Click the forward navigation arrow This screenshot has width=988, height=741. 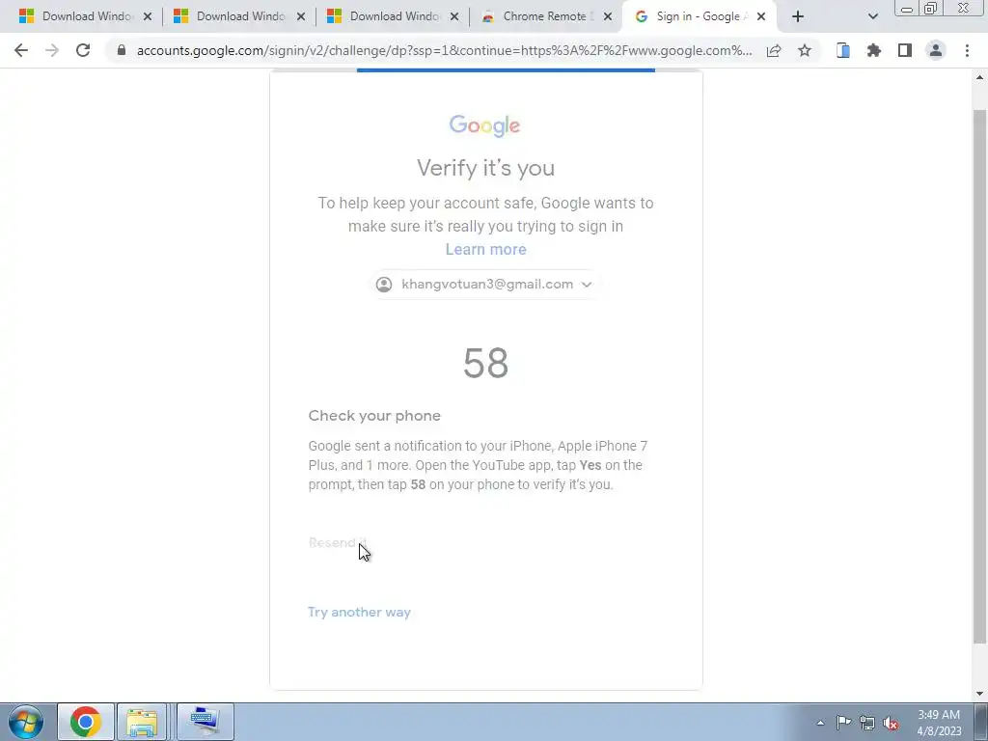coord(52,50)
